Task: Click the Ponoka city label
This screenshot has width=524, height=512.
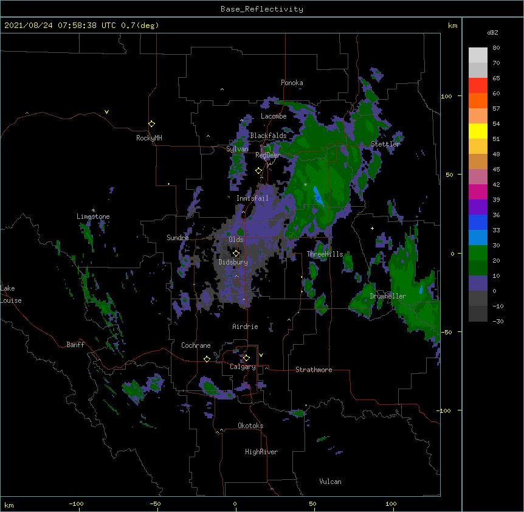Action: [292, 83]
